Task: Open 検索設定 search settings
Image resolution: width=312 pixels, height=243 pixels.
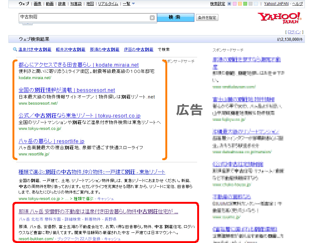Action: (x=218, y=3)
